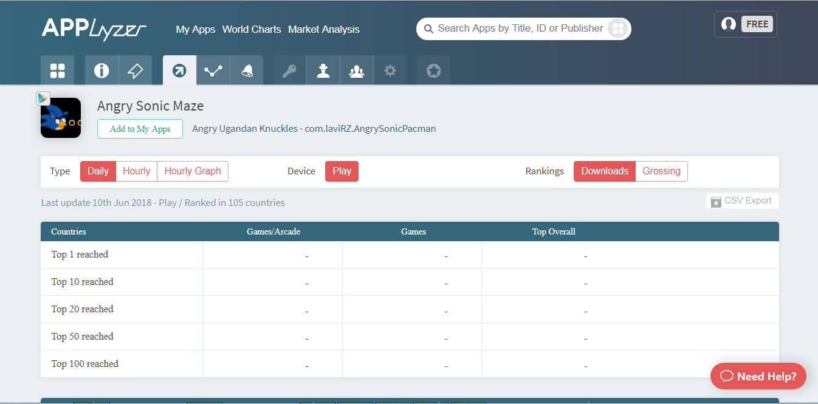Click Add to My Apps button
818x404 pixels.
tap(140, 129)
